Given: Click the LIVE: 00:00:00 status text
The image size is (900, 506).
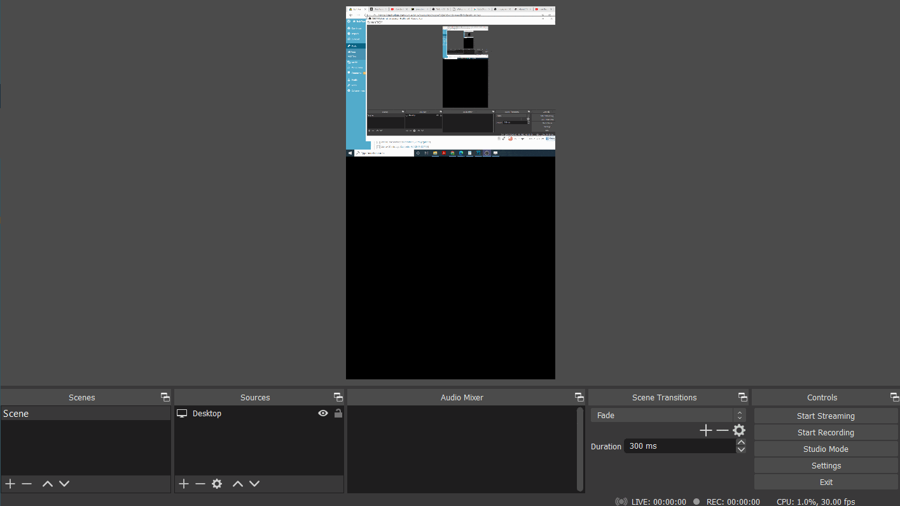Looking at the screenshot, I should tap(659, 502).
